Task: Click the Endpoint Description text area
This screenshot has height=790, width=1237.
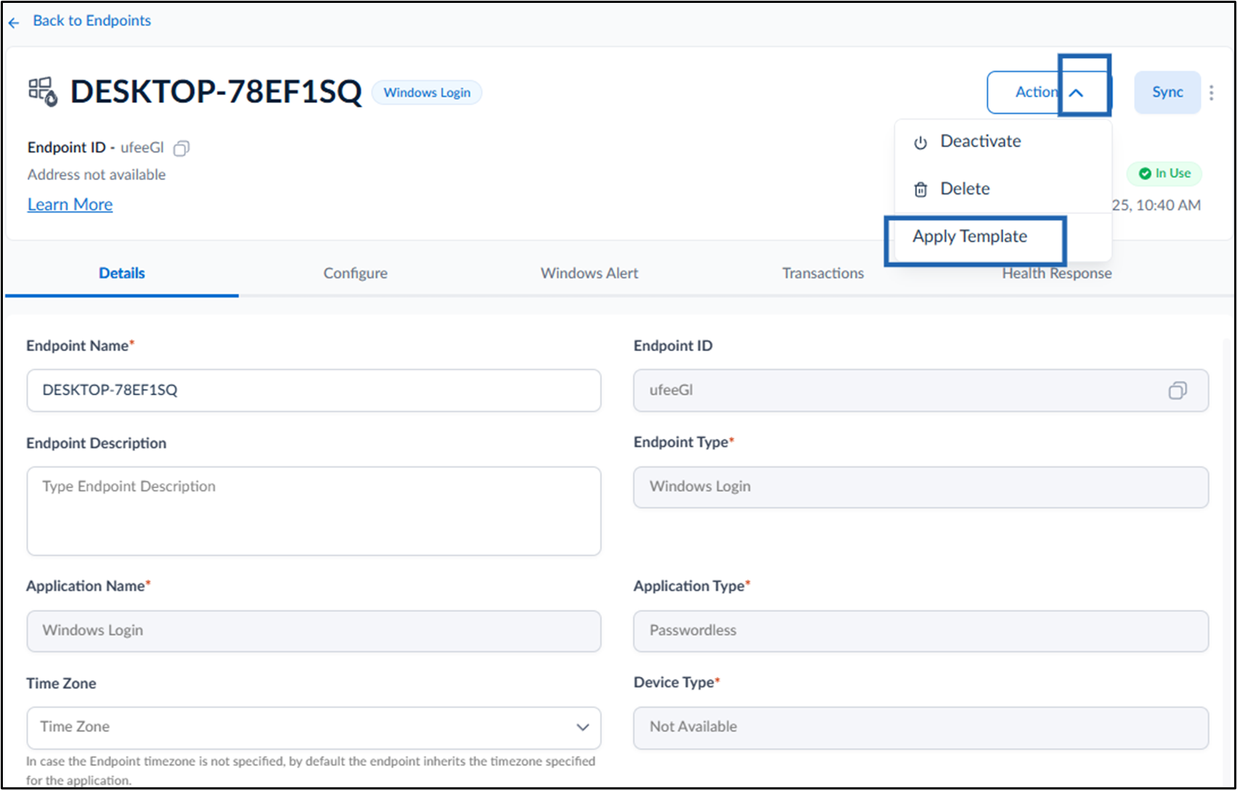Action: pos(314,511)
